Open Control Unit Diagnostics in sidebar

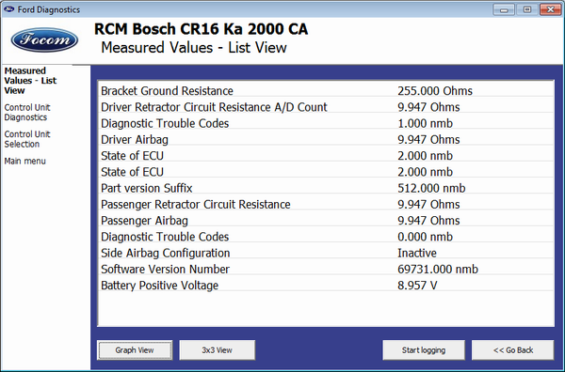pos(27,113)
